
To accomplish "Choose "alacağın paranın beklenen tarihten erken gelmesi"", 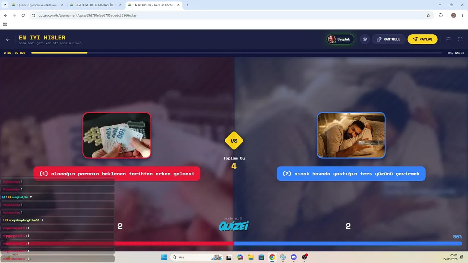I will 117,174.
